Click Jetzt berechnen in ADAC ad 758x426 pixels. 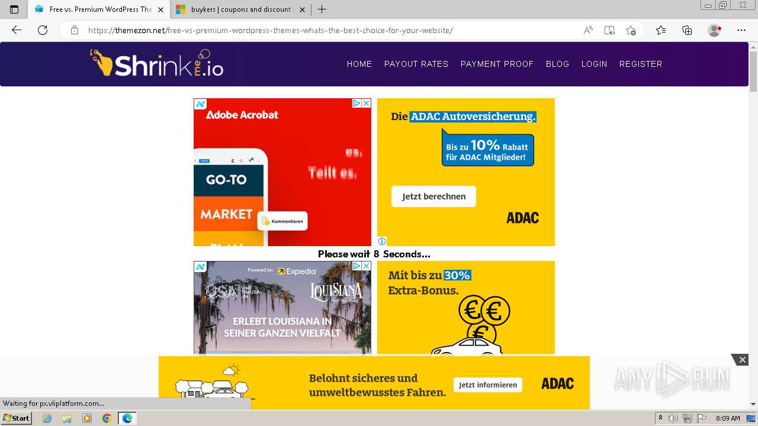coord(433,196)
